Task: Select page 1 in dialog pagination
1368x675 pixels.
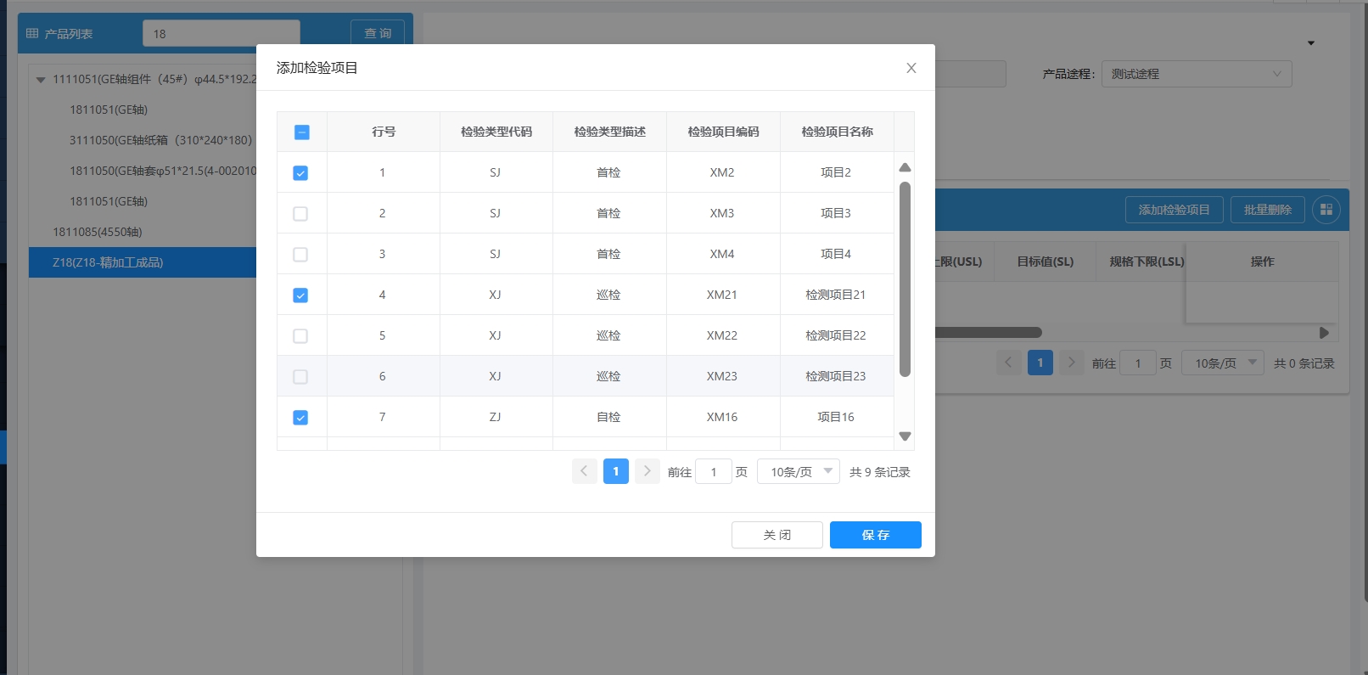Action: pyautogui.click(x=616, y=471)
